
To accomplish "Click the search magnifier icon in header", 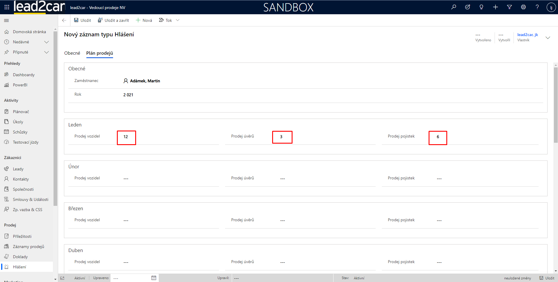I will point(454,7).
